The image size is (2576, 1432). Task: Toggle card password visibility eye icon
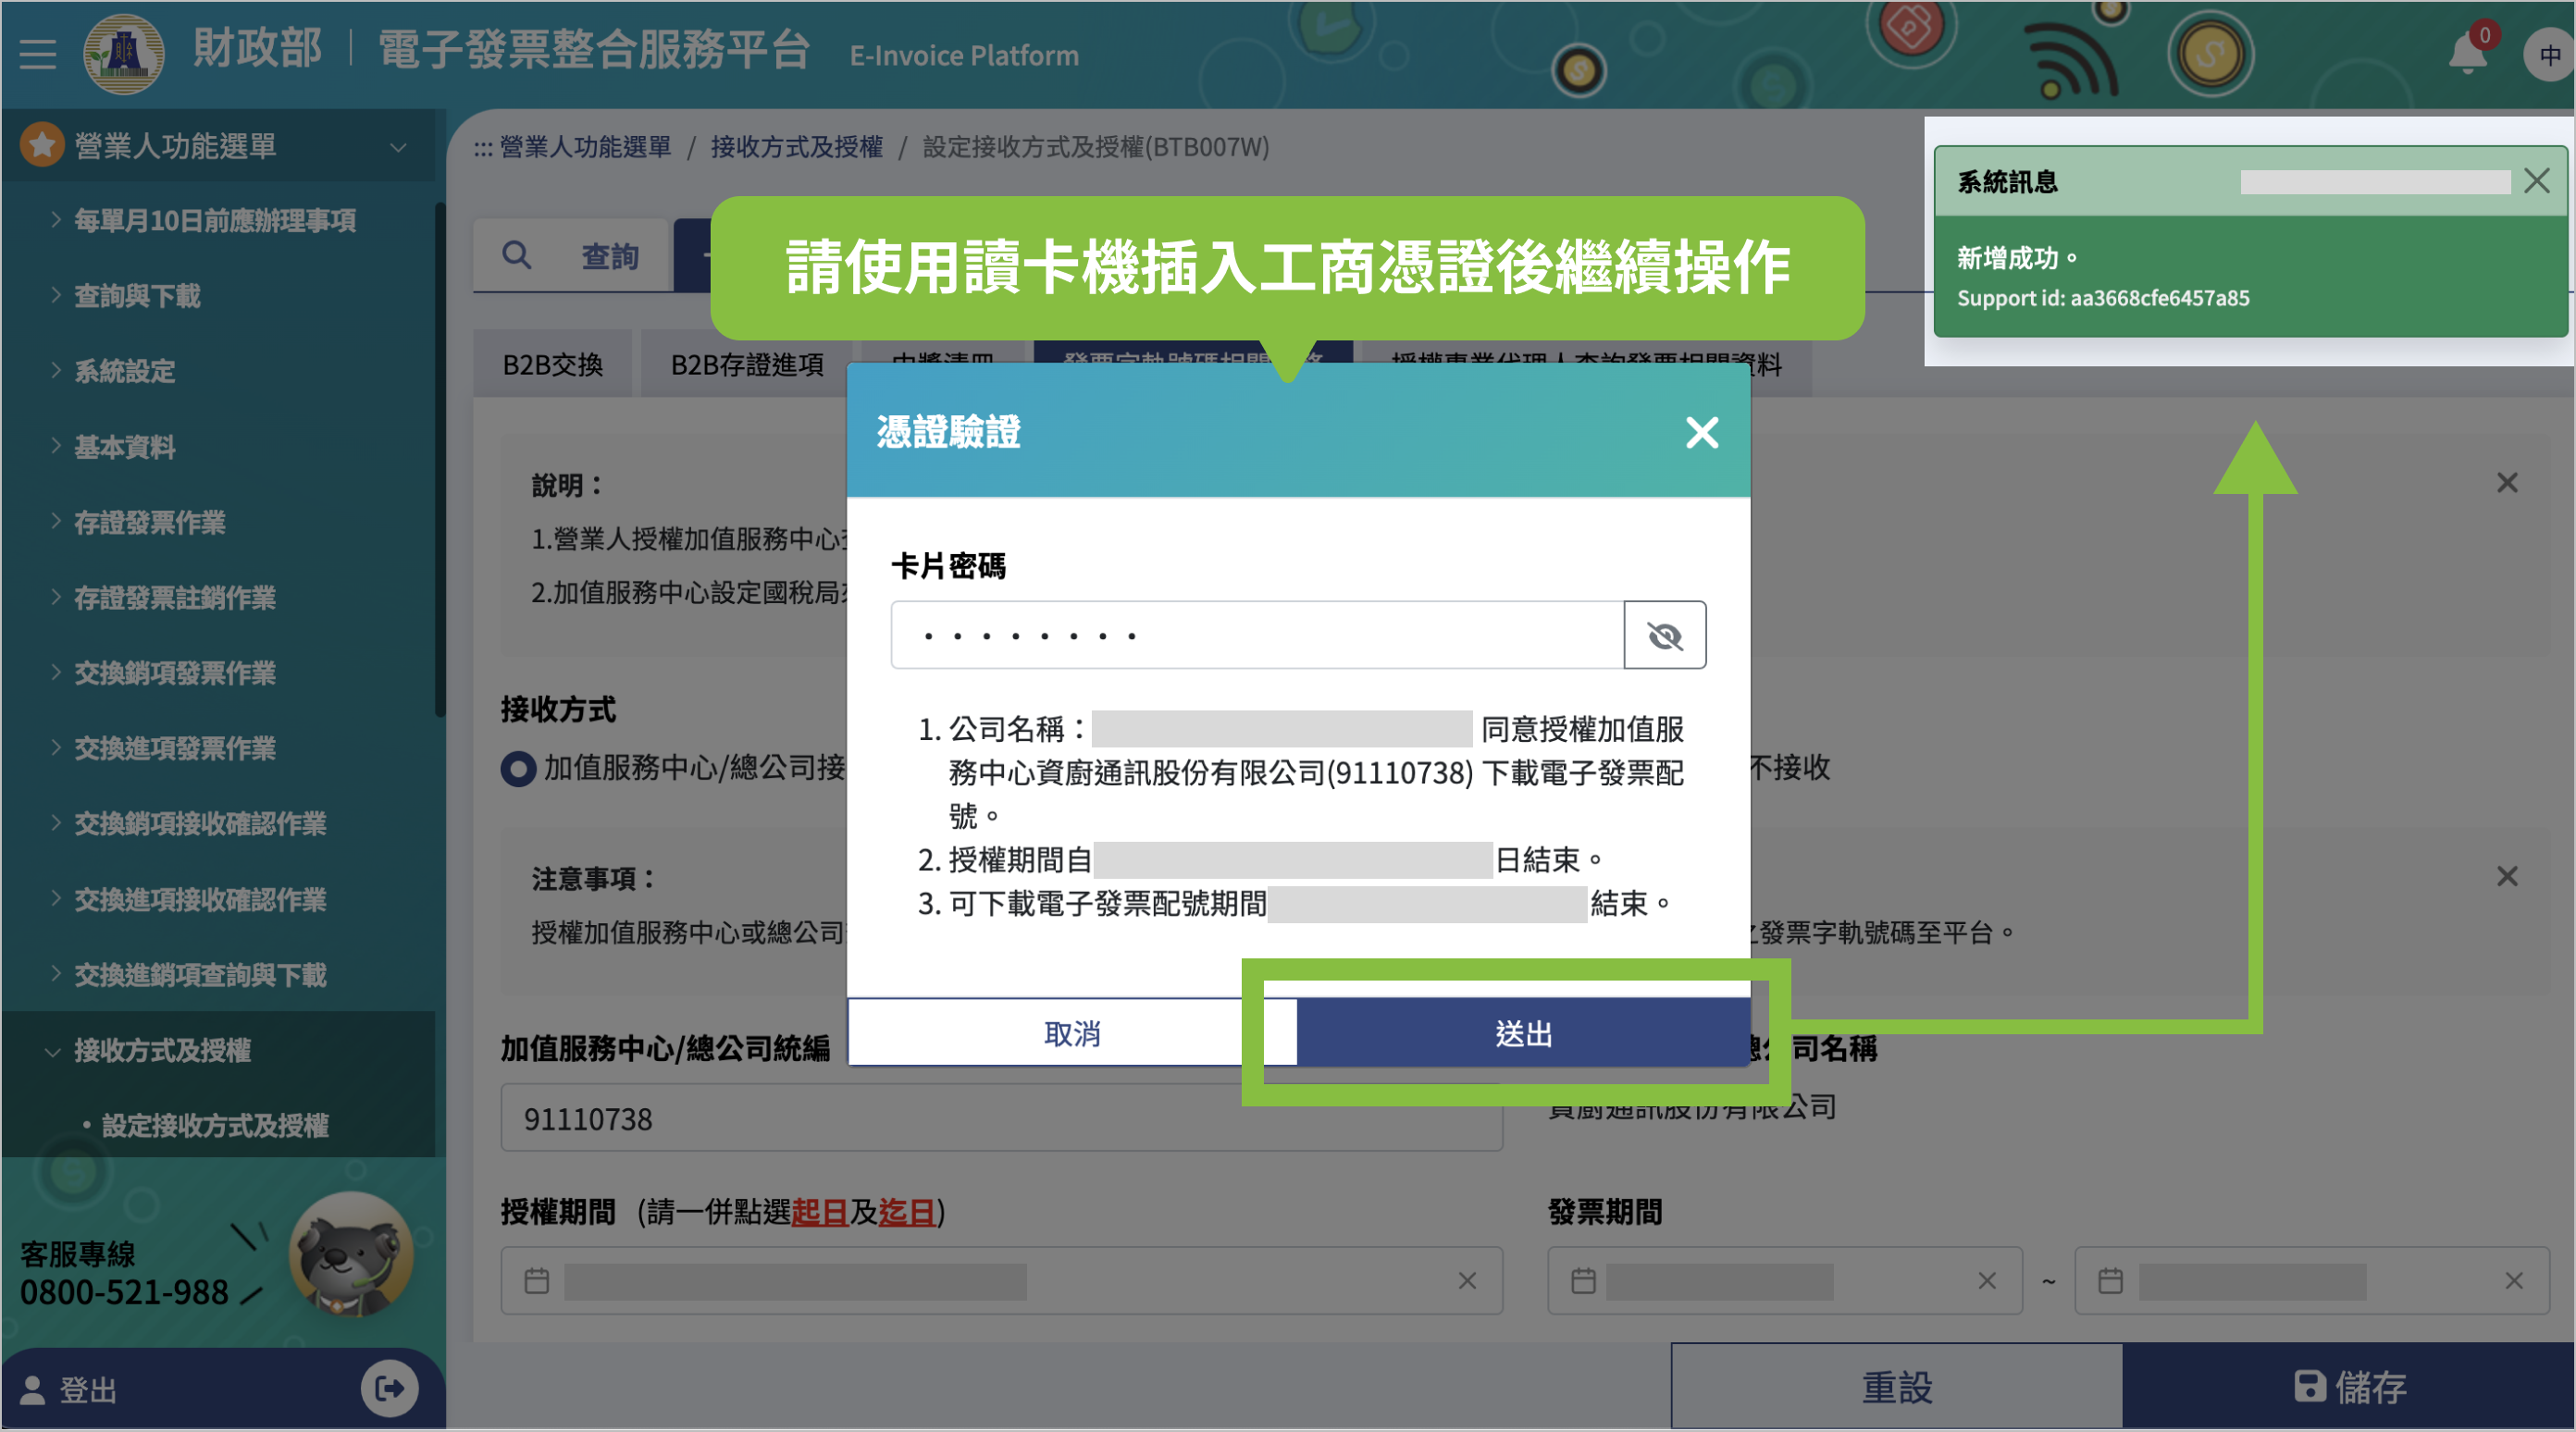pyautogui.click(x=1664, y=636)
